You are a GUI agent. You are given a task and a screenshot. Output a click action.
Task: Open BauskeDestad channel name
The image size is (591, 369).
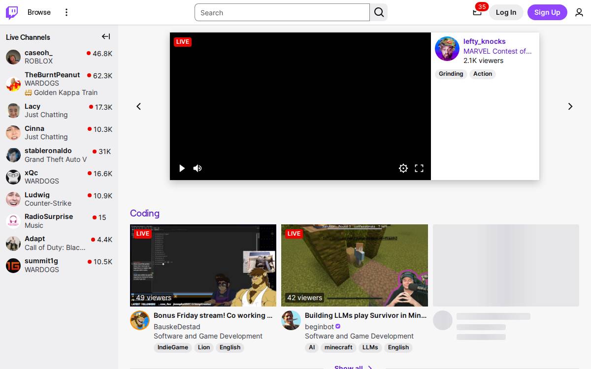pyautogui.click(x=177, y=327)
